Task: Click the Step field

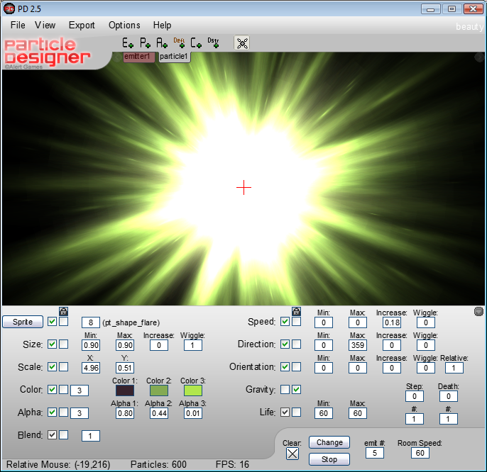Action: coord(415,396)
